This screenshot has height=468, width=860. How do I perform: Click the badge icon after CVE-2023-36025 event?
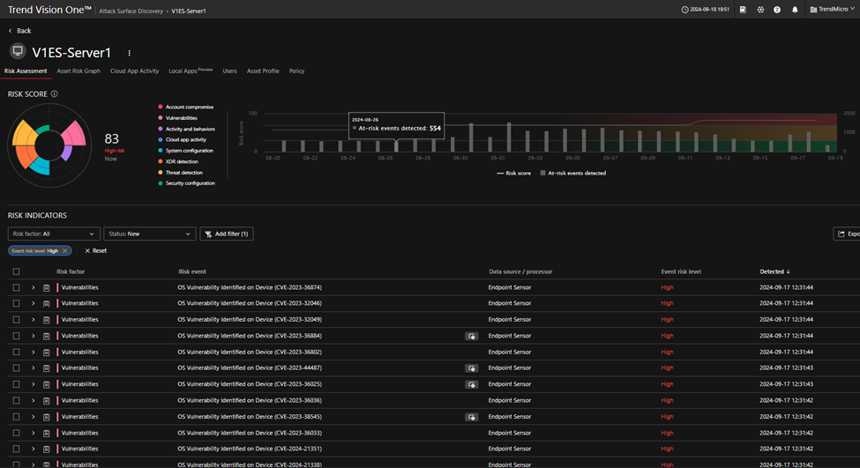pyautogui.click(x=472, y=384)
